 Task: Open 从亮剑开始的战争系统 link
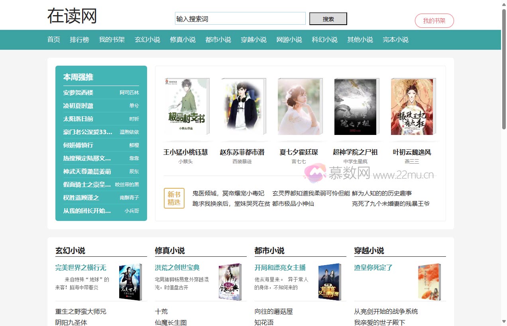click(386, 311)
